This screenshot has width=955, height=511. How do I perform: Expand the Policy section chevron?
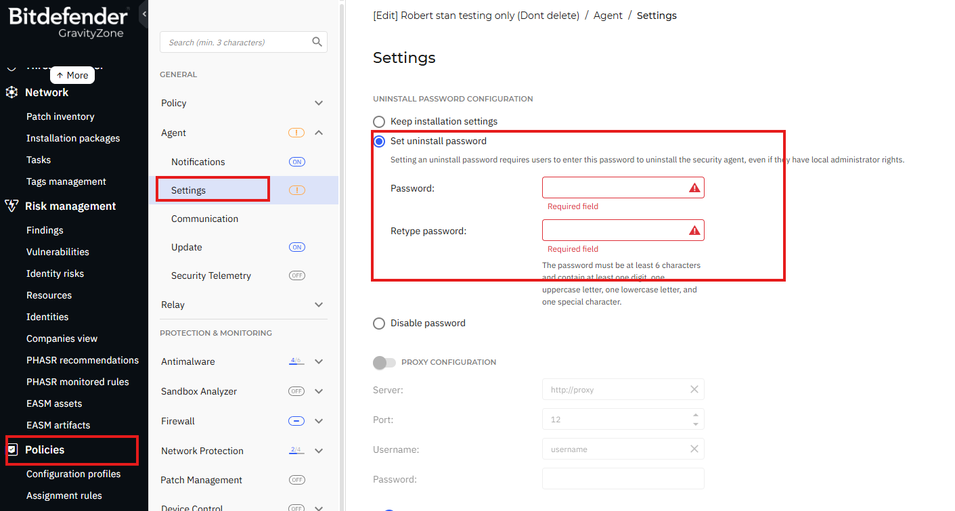click(x=319, y=103)
